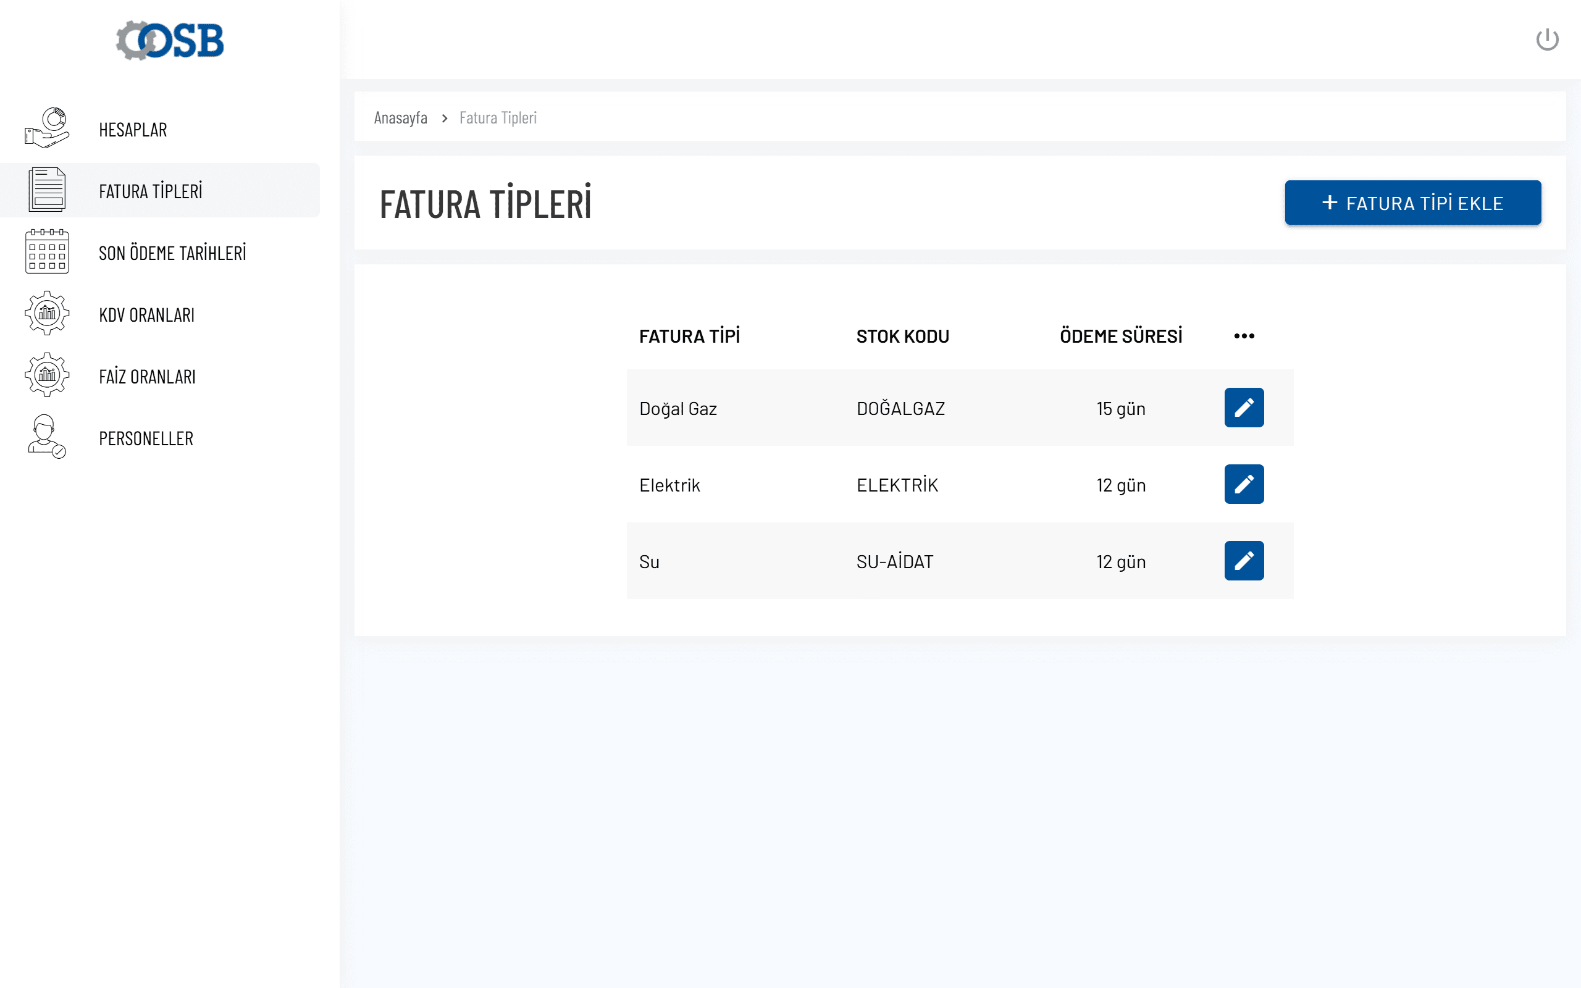Click Anasayfa breadcrumb link
The height and width of the screenshot is (988, 1581).
400,117
